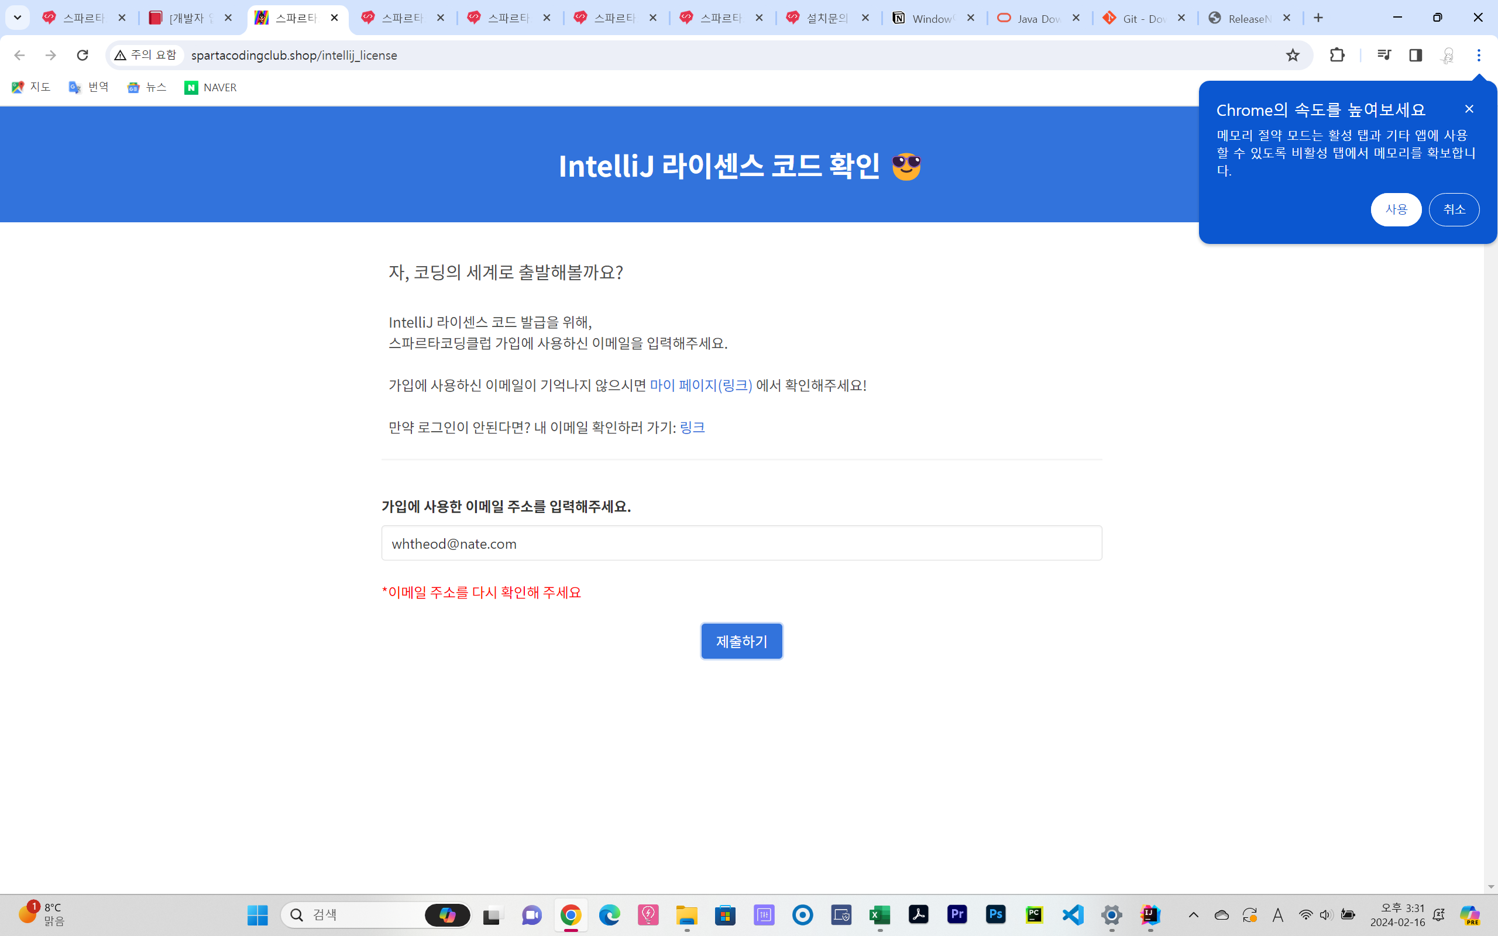
Task: Open the Chrome three-dot menu
Action: (1479, 55)
